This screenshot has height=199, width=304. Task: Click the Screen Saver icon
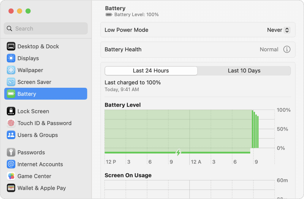[x=11, y=82]
